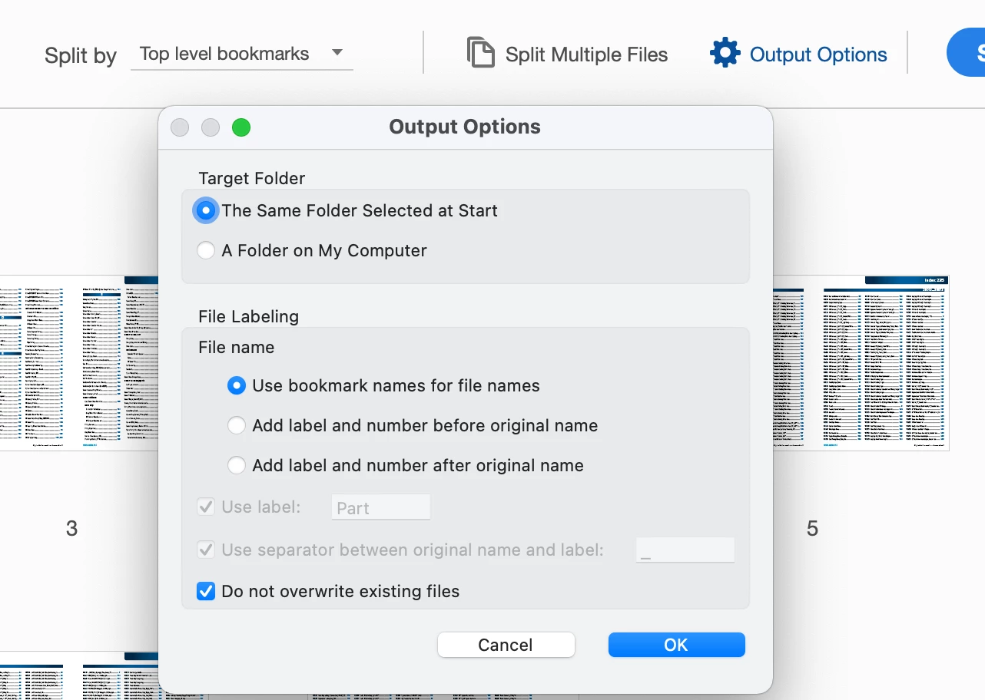Cancel the Output Options dialog
985x700 pixels.
pos(506,645)
